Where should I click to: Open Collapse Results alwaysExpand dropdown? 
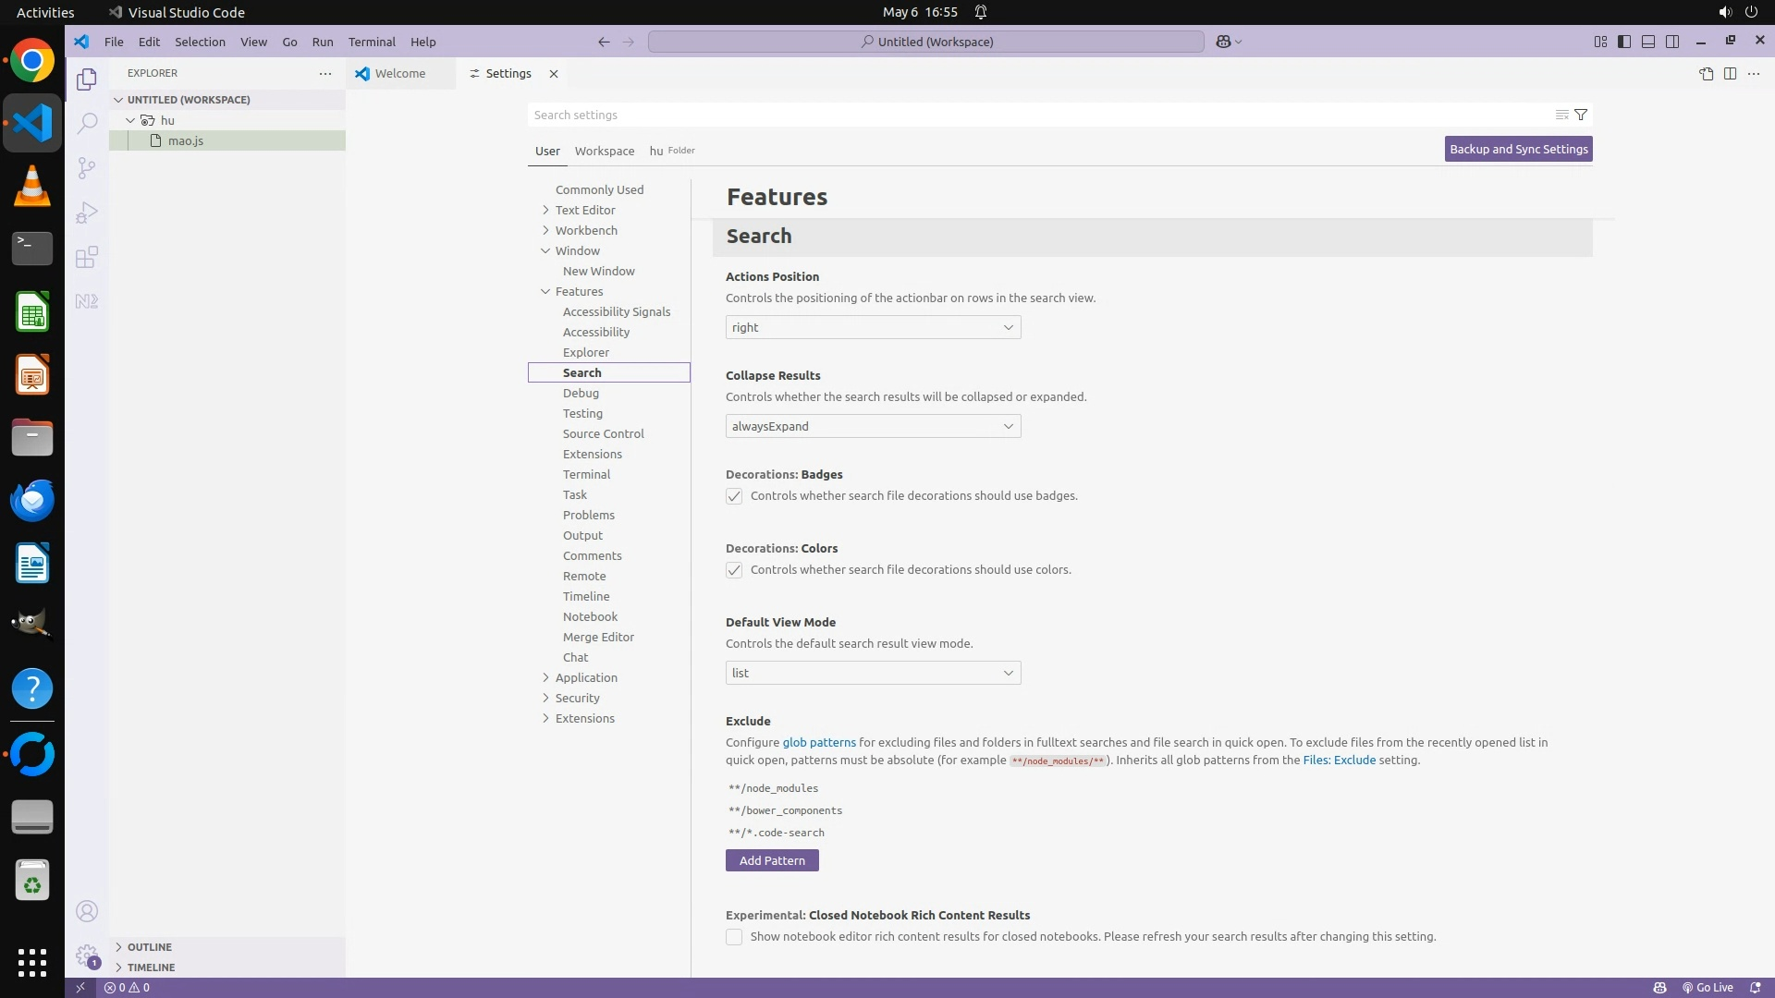tap(873, 426)
